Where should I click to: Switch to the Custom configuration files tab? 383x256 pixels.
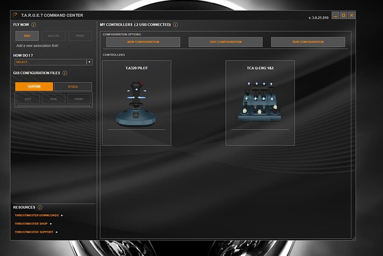coord(34,86)
